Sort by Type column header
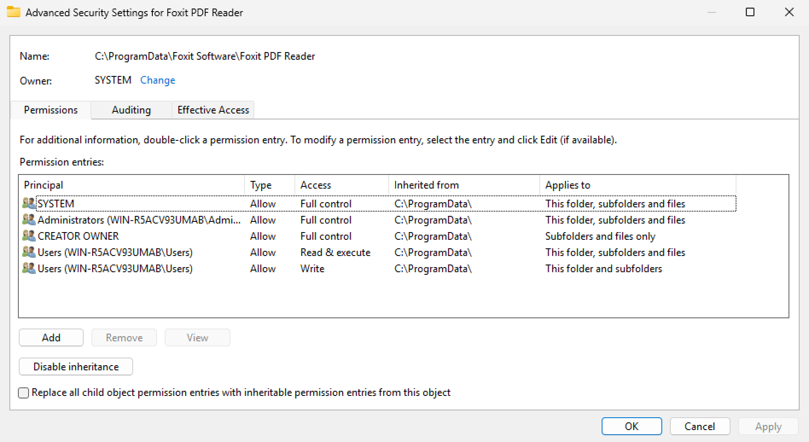This screenshot has height=442, width=809. tap(270, 185)
